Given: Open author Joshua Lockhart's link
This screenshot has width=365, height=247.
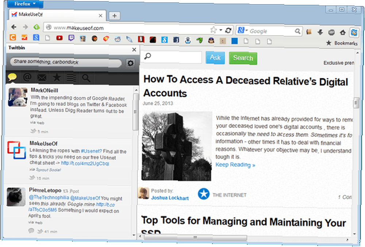Looking at the screenshot, I should pyautogui.click(x=170, y=198).
